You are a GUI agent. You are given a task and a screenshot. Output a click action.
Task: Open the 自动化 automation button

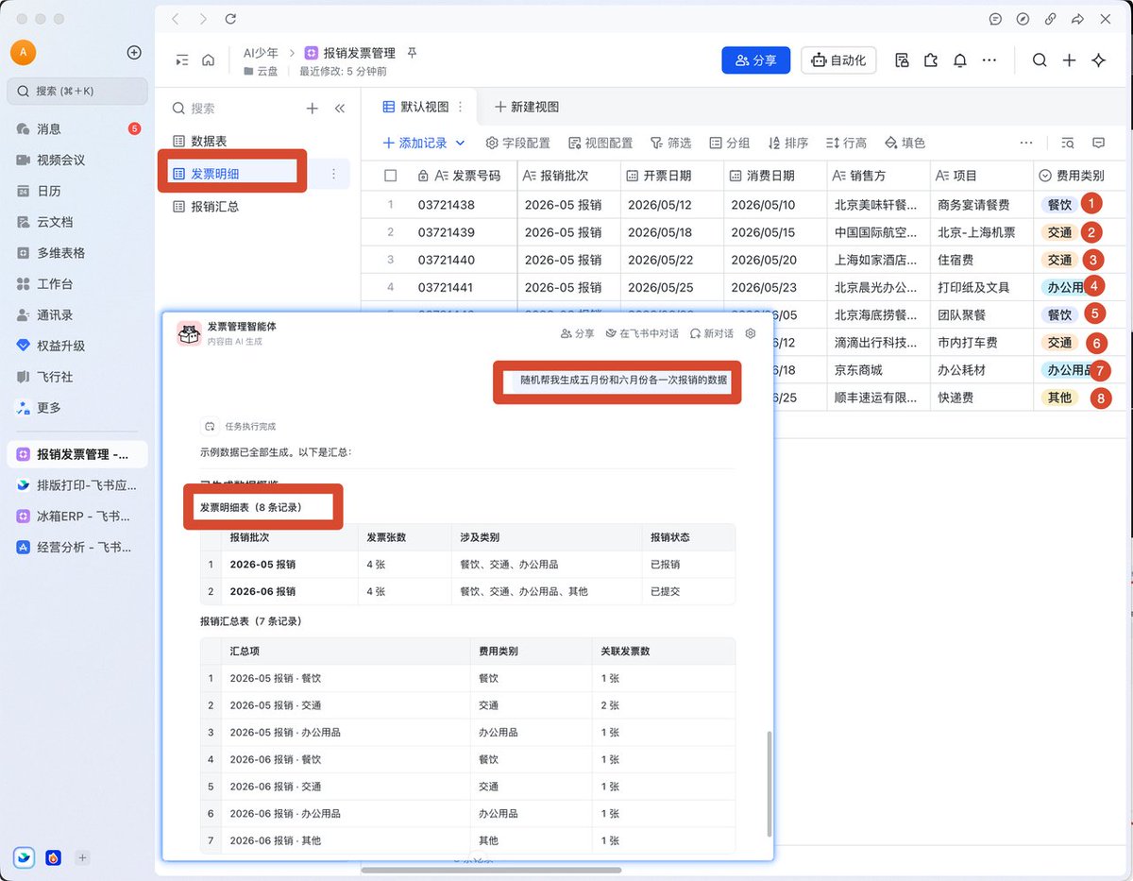click(x=838, y=59)
